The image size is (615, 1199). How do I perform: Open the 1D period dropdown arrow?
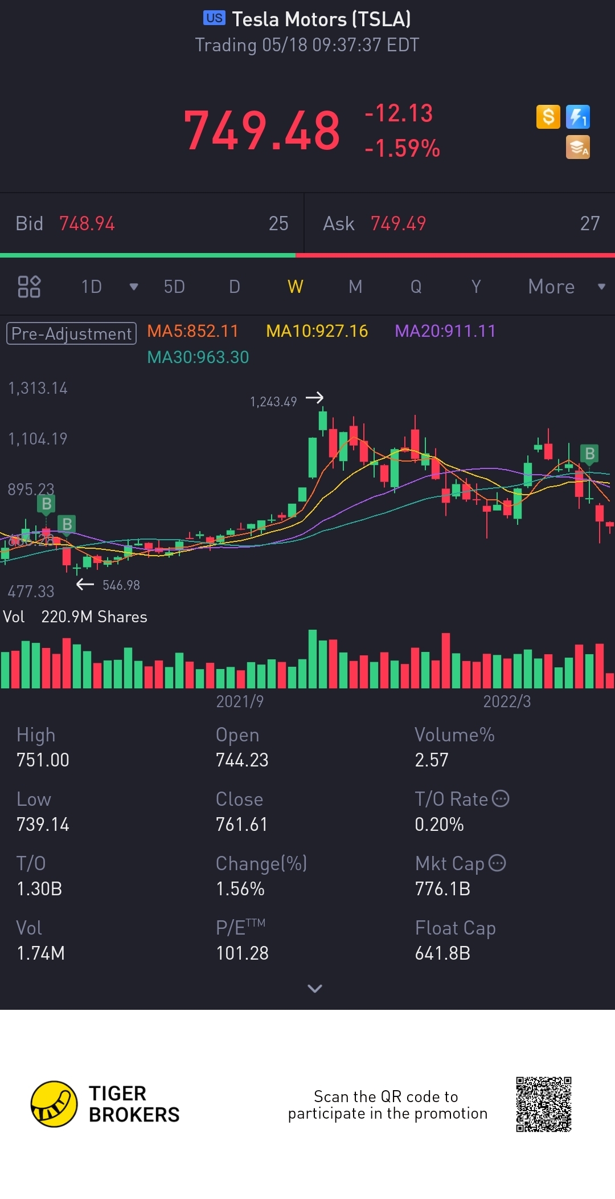(x=134, y=287)
